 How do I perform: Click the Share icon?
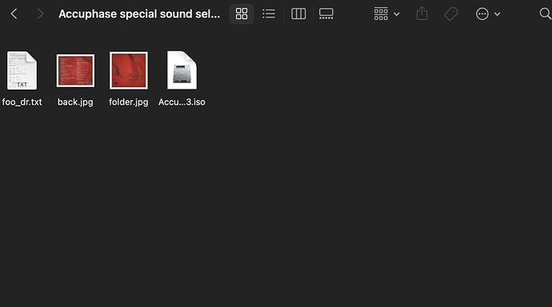(422, 14)
